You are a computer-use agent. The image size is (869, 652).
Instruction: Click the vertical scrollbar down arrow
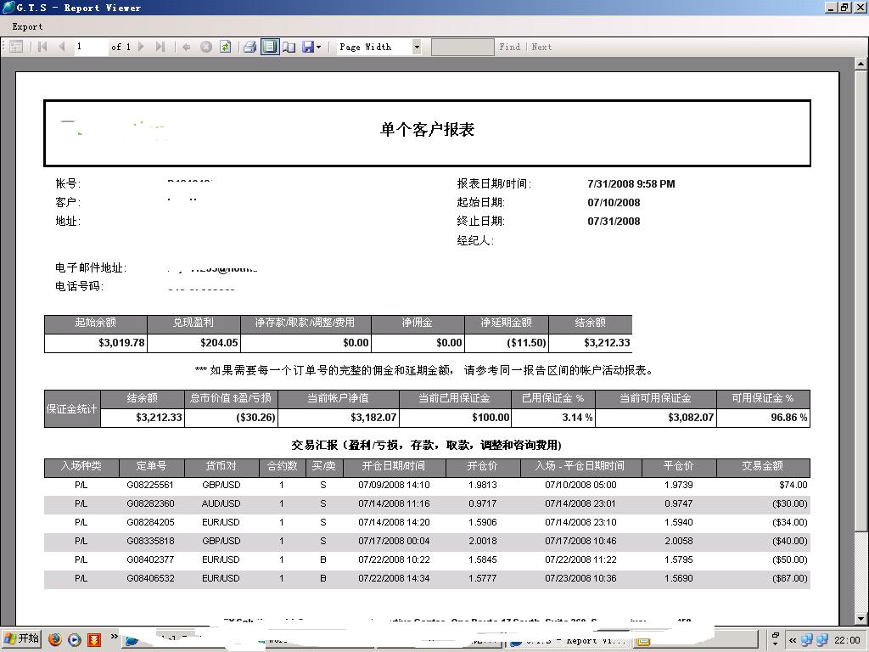(x=861, y=619)
